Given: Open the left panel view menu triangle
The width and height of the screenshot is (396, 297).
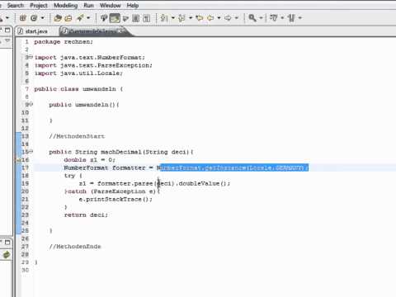Looking at the screenshot, I should pyautogui.click(x=7, y=40).
